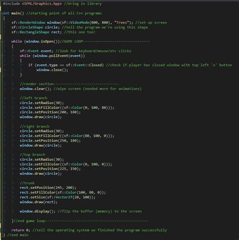The image size is (239, 240).
Task: Collapse the while (window.isOpen()) loop fold marker
Action: pyautogui.click(x=2, y=41)
